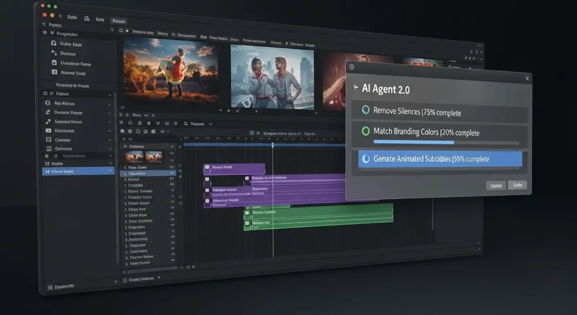Click the left button at the dialog's bottom right

coord(496,185)
